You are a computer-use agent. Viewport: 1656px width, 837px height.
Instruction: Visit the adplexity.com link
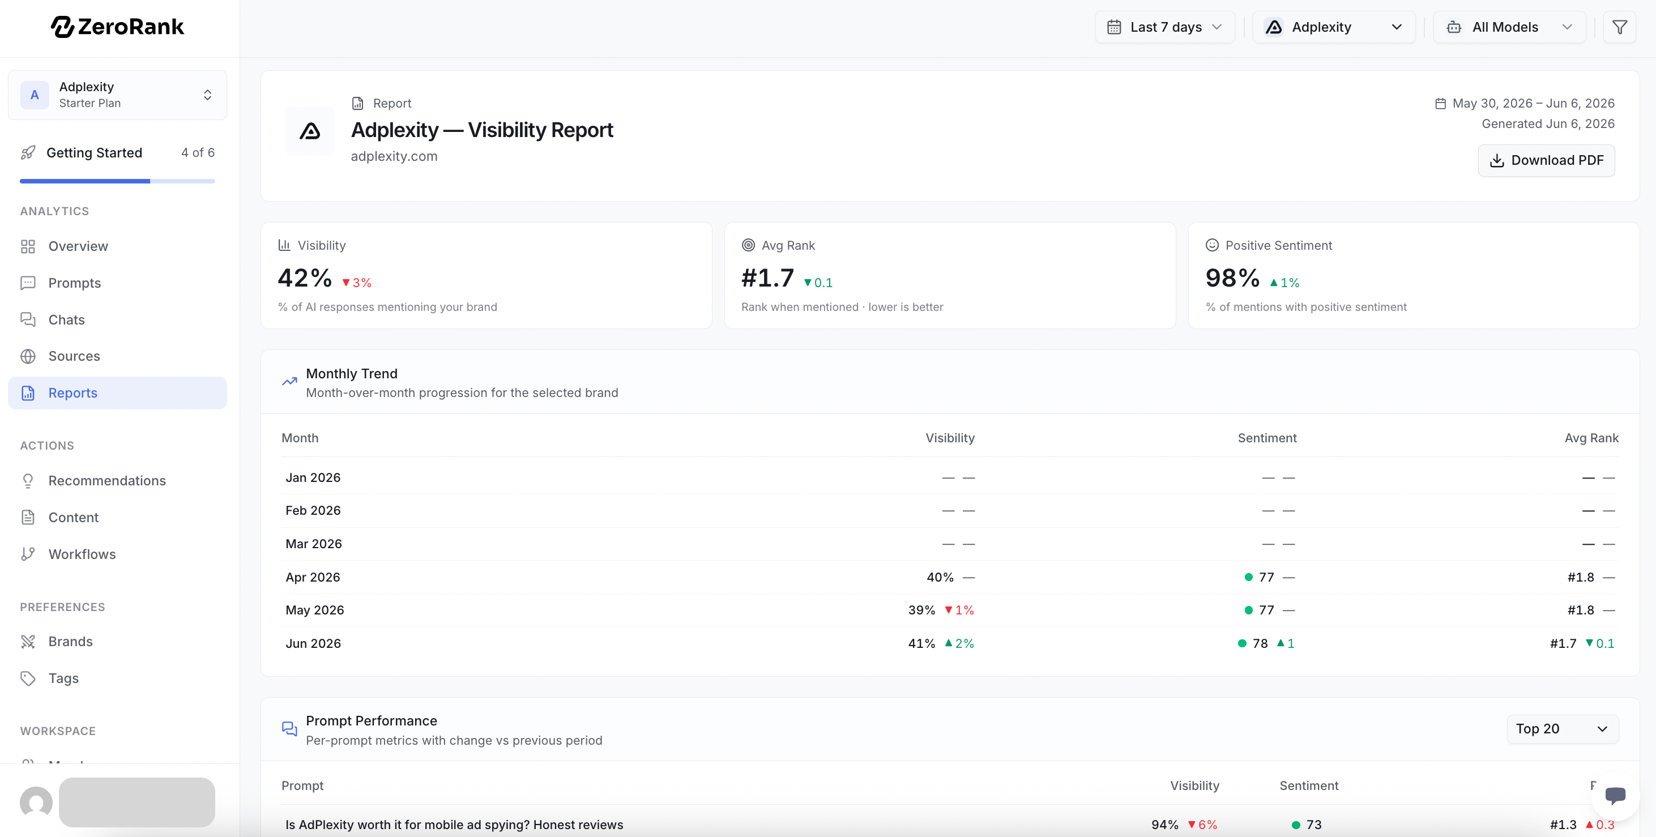coord(394,156)
